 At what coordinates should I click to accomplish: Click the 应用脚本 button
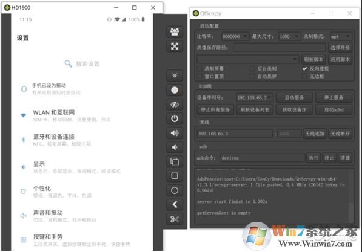[x=340, y=59]
